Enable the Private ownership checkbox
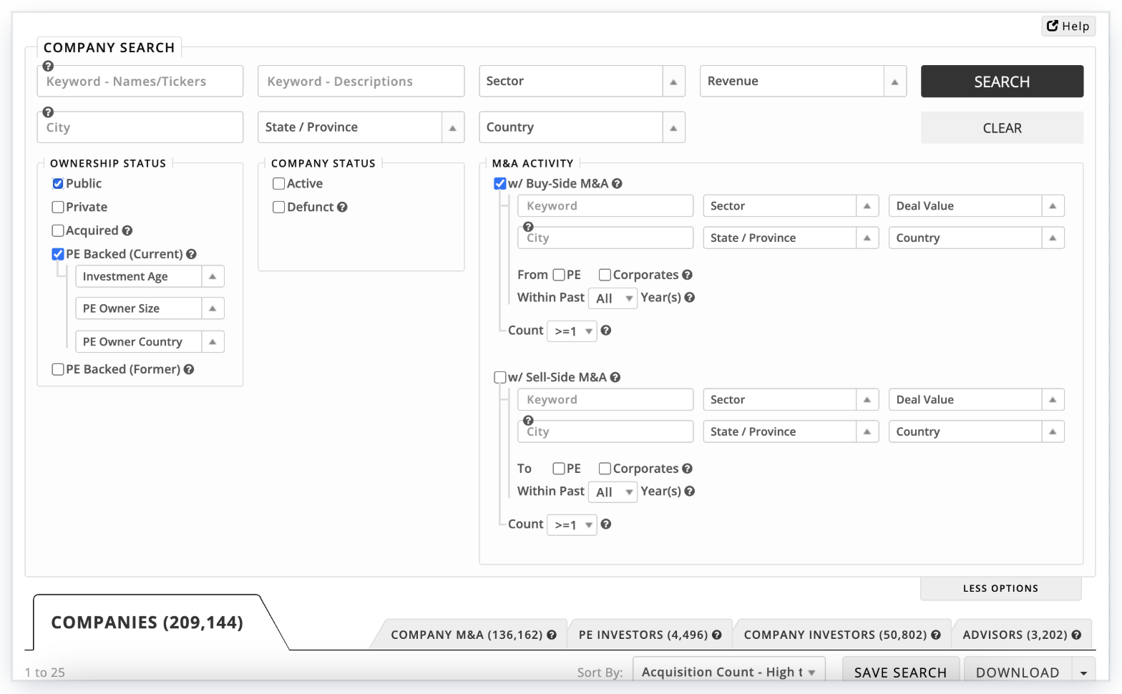This screenshot has width=1122, height=694. coord(58,207)
